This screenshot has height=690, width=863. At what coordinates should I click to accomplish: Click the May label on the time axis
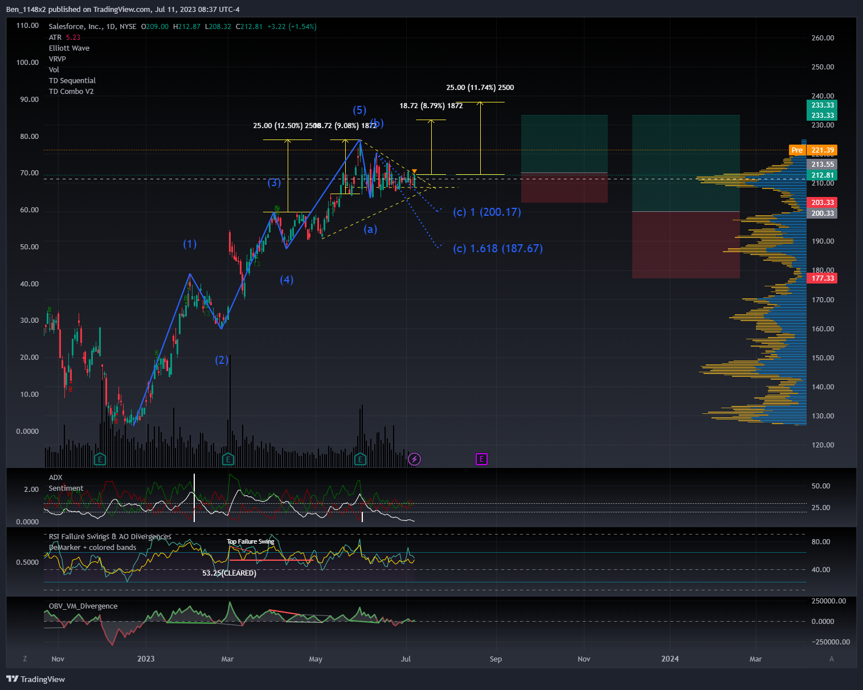coord(316,659)
